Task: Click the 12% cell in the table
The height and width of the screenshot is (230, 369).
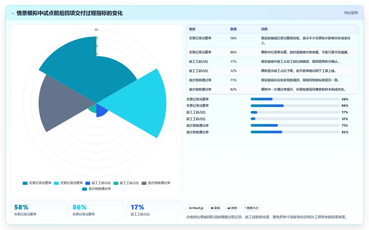Action: click(233, 71)
